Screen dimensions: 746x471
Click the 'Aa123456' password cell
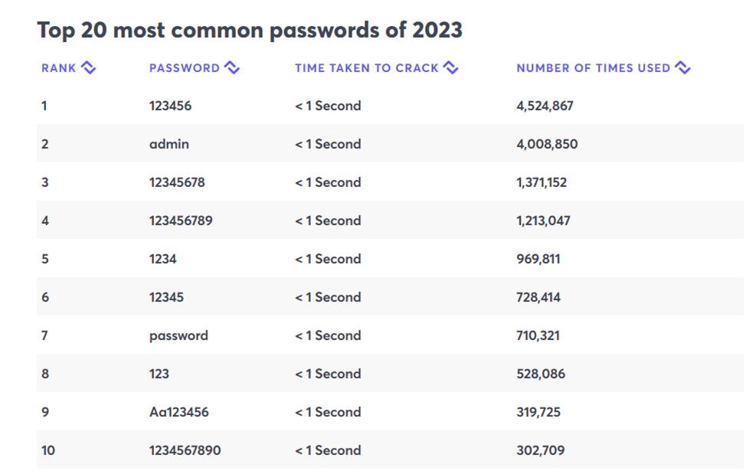coord(178,412)
